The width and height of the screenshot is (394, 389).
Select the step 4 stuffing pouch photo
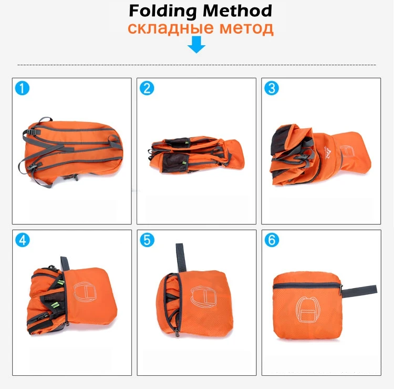72,296
